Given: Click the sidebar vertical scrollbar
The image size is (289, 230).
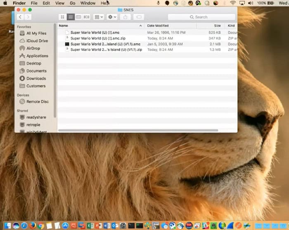Looking at the screenshot, I should point(55,70).
